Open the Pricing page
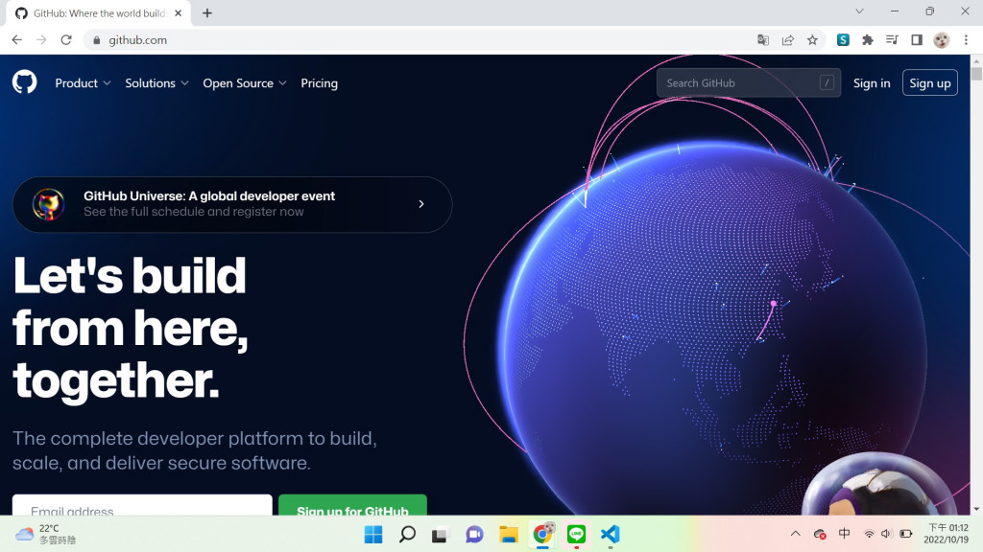Screen dimensions: 983x552 point(319,83)
